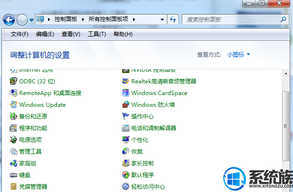Click the scrollbar up arrow
The height and width of the screenshot is (192, 293).
286,74
